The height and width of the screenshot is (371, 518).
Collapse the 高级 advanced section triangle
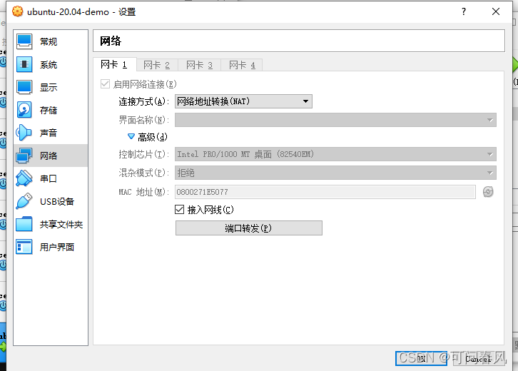[x=131, y=136]
